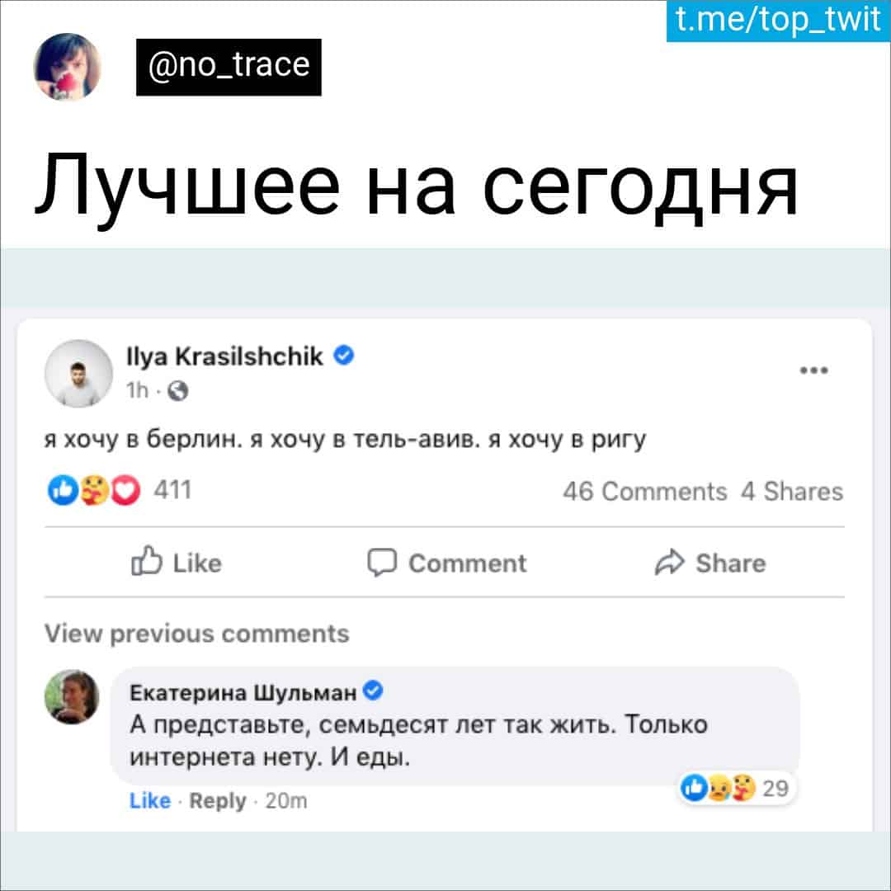
Task: Open Ilya Krasilshchik's profile picture
Action: coord(78,374)
